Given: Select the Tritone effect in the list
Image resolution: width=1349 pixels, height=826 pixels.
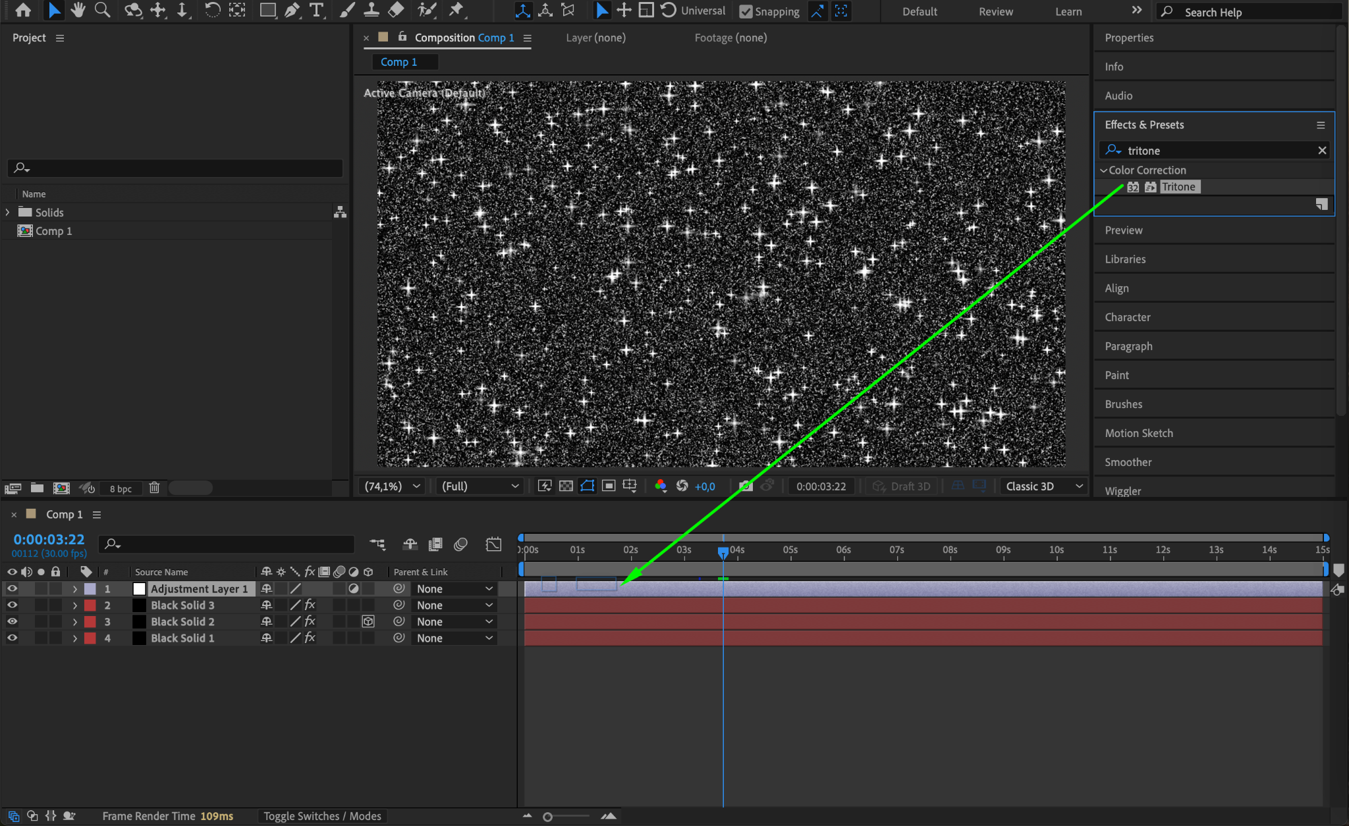Looking at the screenshot, I should pyautogui.click(x=1178, y=187).
